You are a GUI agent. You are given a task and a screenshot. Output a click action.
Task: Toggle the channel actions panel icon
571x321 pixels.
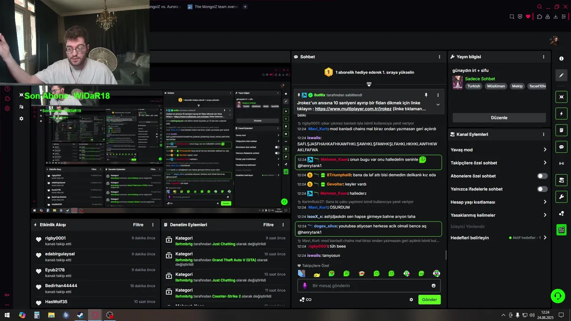click(561, 180)
